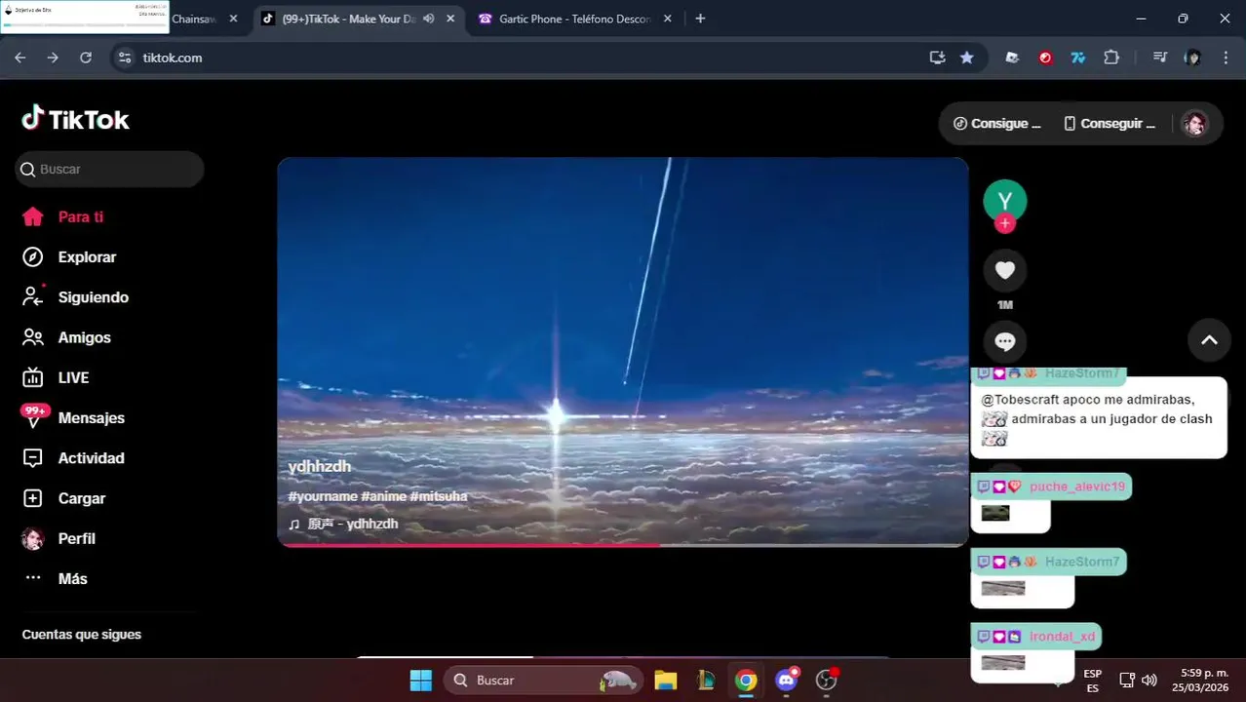Open Google Chrome taskbar icon

point(746,681)
